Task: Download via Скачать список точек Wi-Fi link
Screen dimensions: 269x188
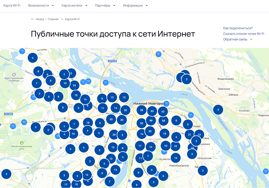Action: (243, 33)
